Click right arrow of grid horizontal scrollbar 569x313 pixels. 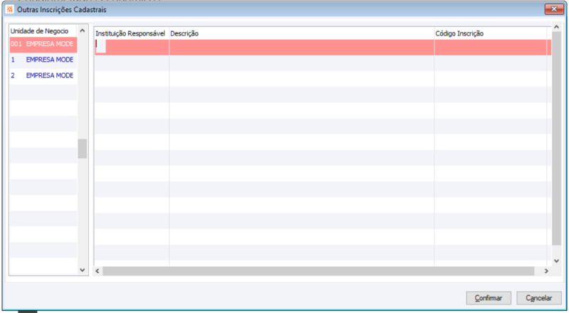pos(546,271)
